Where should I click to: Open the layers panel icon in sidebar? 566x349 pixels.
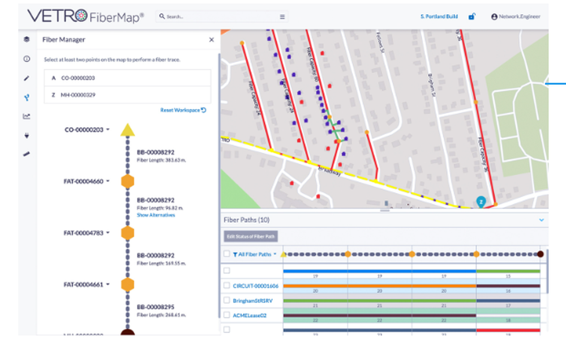(x=27, y=40)
